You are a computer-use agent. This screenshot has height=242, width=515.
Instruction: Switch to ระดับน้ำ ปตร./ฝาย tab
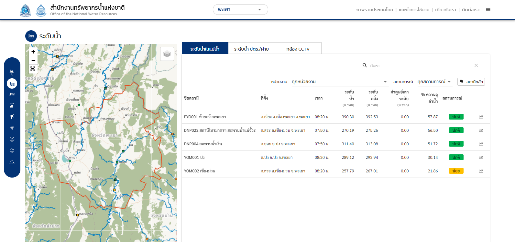click(251, 49)
